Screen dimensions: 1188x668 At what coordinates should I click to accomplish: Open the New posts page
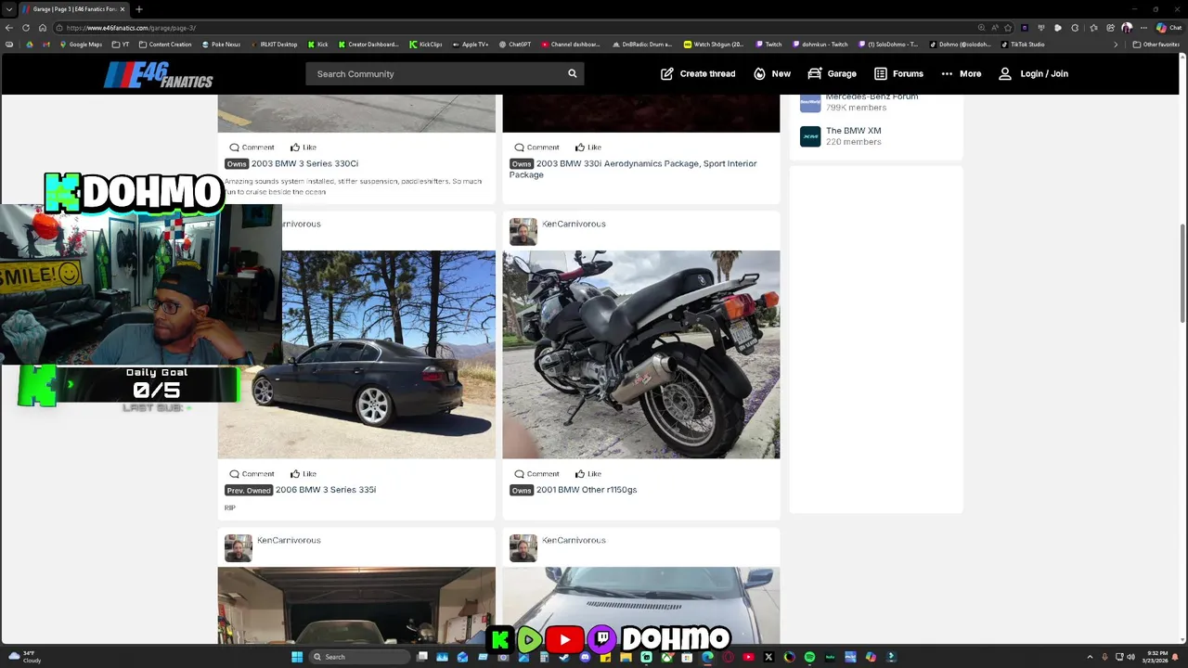(772, 73)
